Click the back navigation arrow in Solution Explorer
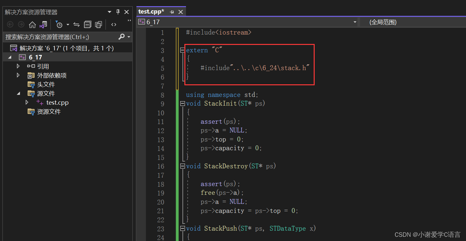Image resolution: width=466 pixels, height=241 pixels. tap(10, 25)
